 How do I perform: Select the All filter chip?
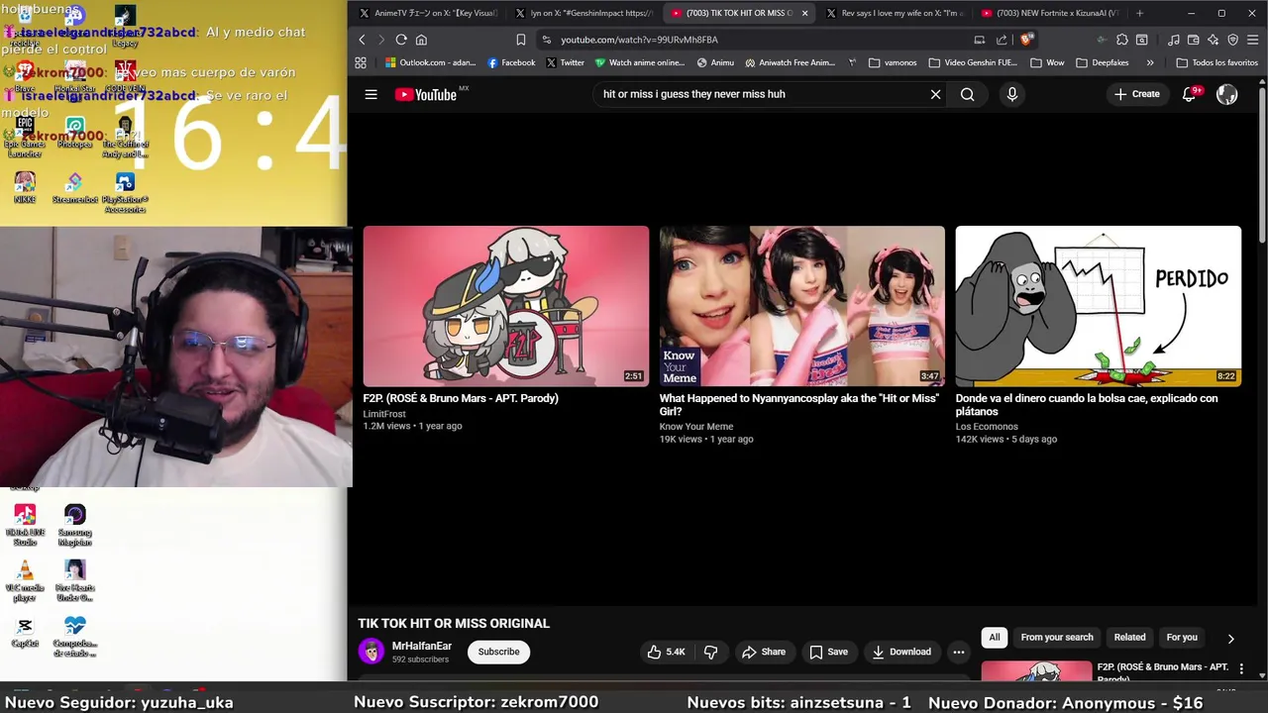tap(995, 638)
